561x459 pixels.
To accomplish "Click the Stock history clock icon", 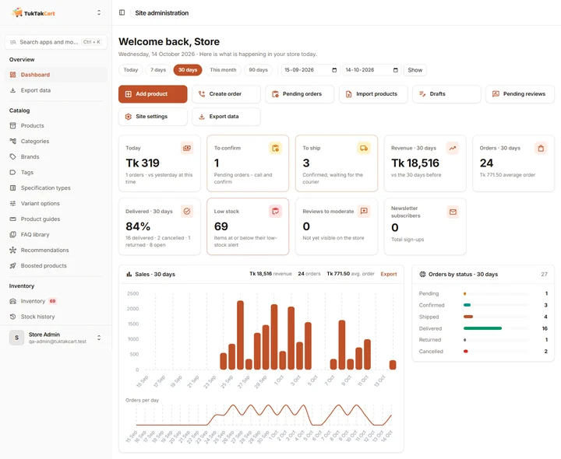I will pyautogui.click(x=13, y=317).
